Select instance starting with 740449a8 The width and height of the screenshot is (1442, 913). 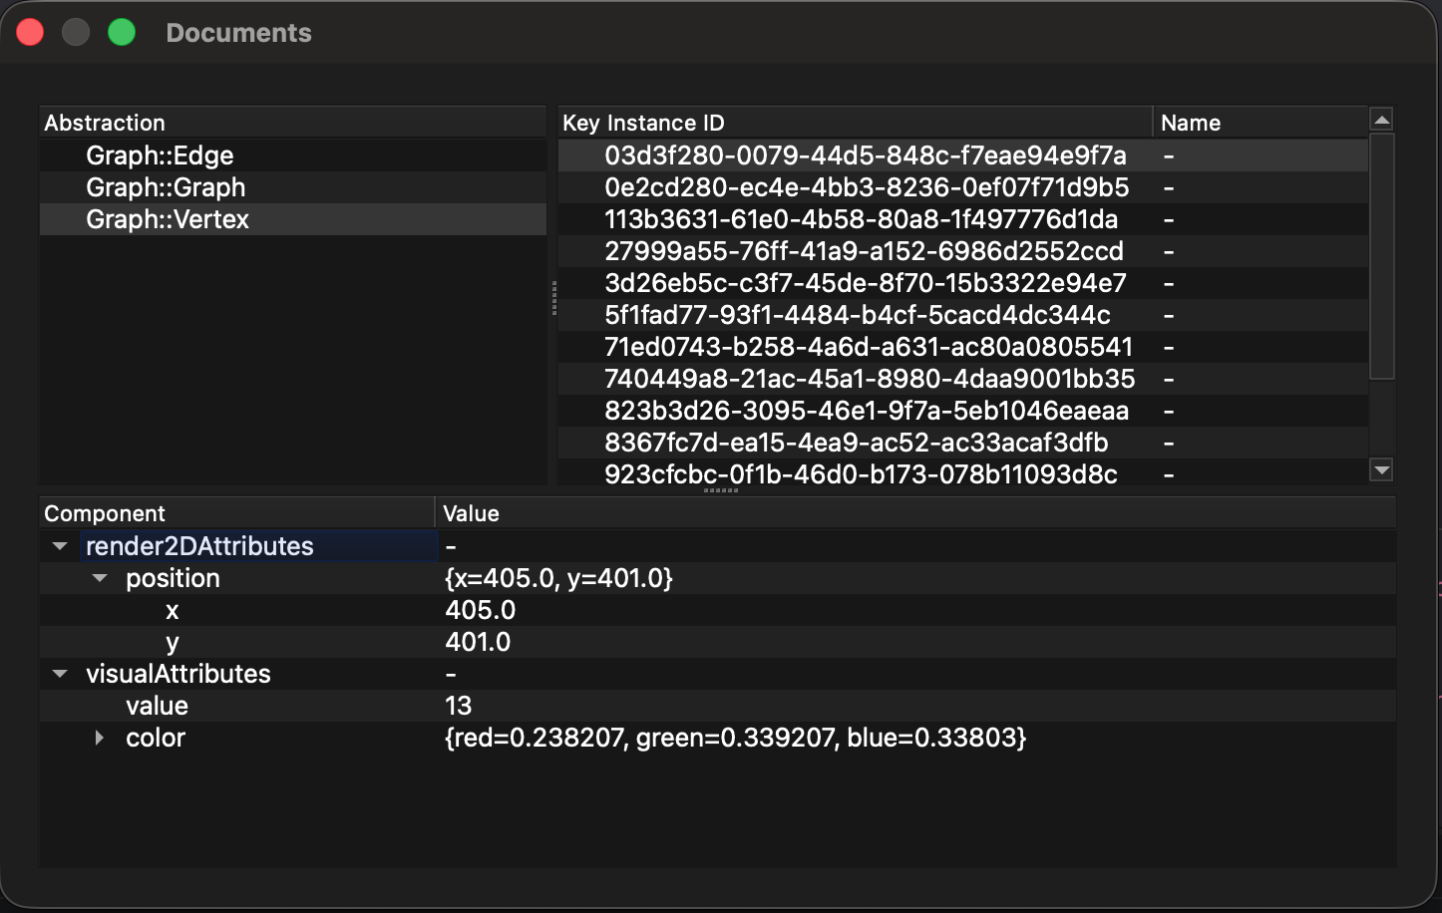(869, 379)
